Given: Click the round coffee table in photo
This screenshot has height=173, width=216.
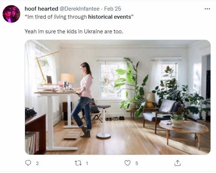Looking at the screenshot, I should point(184,132).
